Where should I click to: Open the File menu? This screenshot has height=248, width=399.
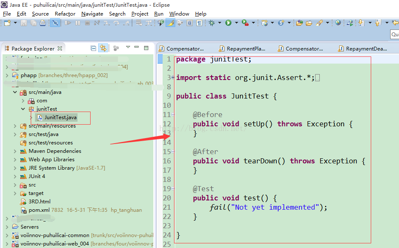[x=7, y=14]
